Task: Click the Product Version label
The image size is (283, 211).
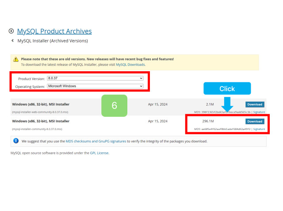Action: click(31, 79)
